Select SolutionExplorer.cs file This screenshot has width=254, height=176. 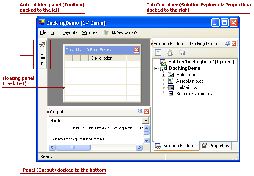tap(194, 94)
